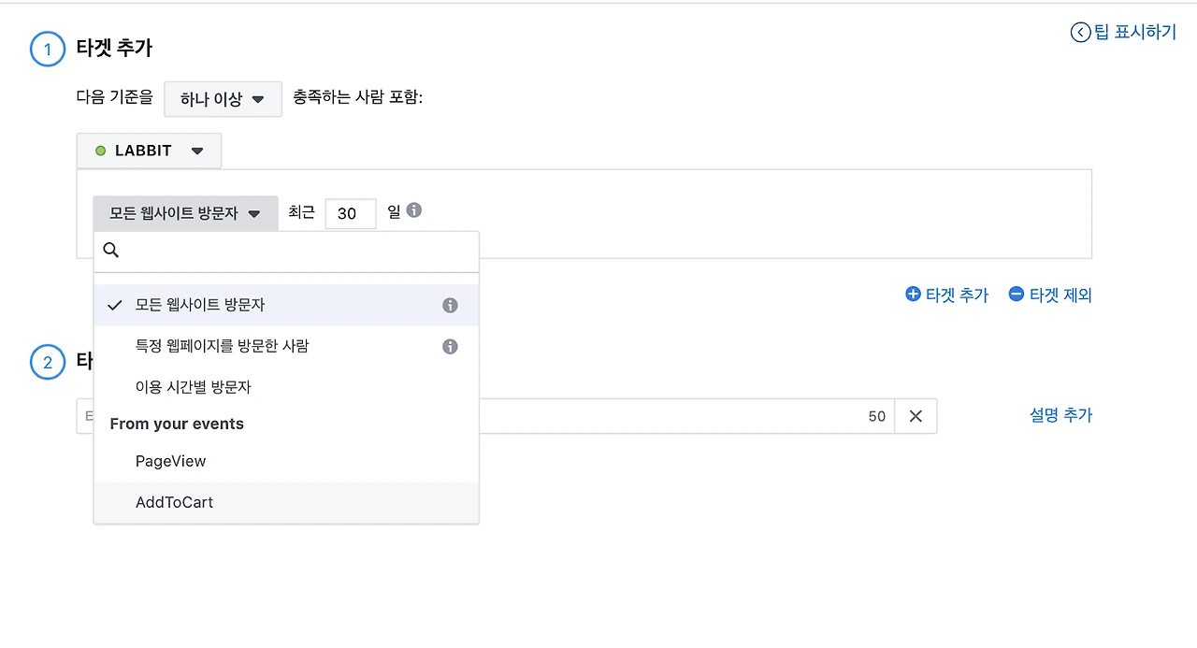The height and width of the screenshot is (648, 1197).
Task: Click the plus icon for 타겟 추가
Action: tap(913, 295)
